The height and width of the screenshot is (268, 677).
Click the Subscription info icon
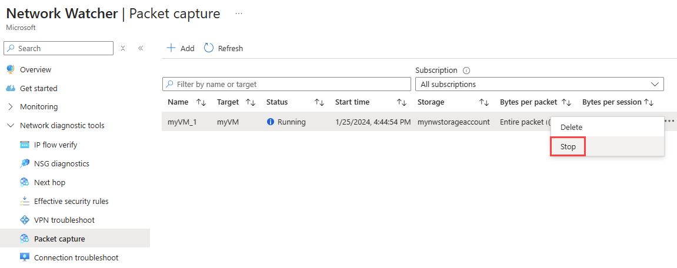[466, 71]
